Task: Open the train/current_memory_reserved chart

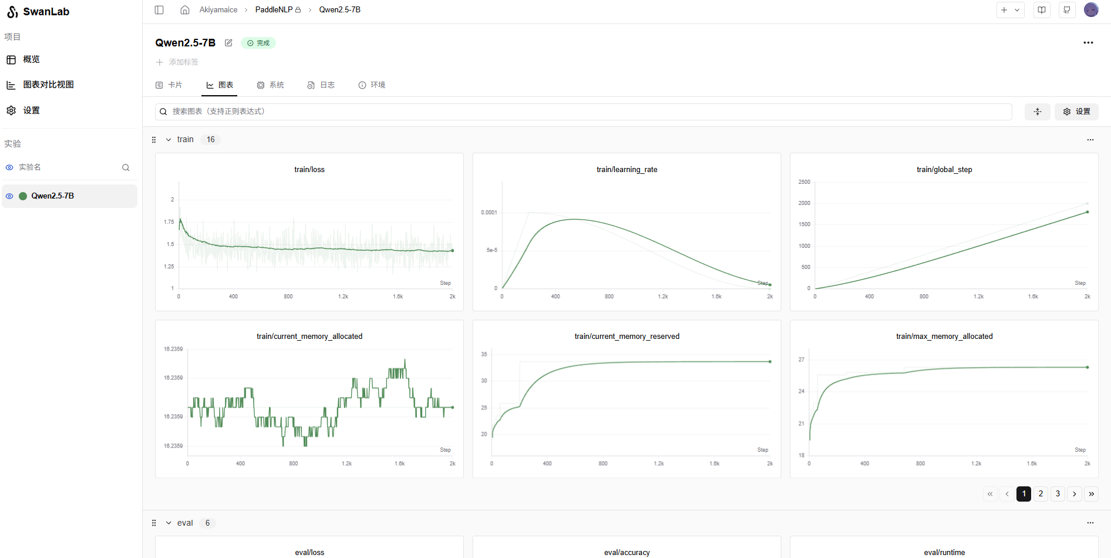Action: pyautogui.click(x=627, y=399)
